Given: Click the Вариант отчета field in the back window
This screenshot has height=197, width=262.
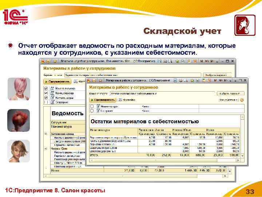Looking at the screenshot, I should (x=133, y=75).
